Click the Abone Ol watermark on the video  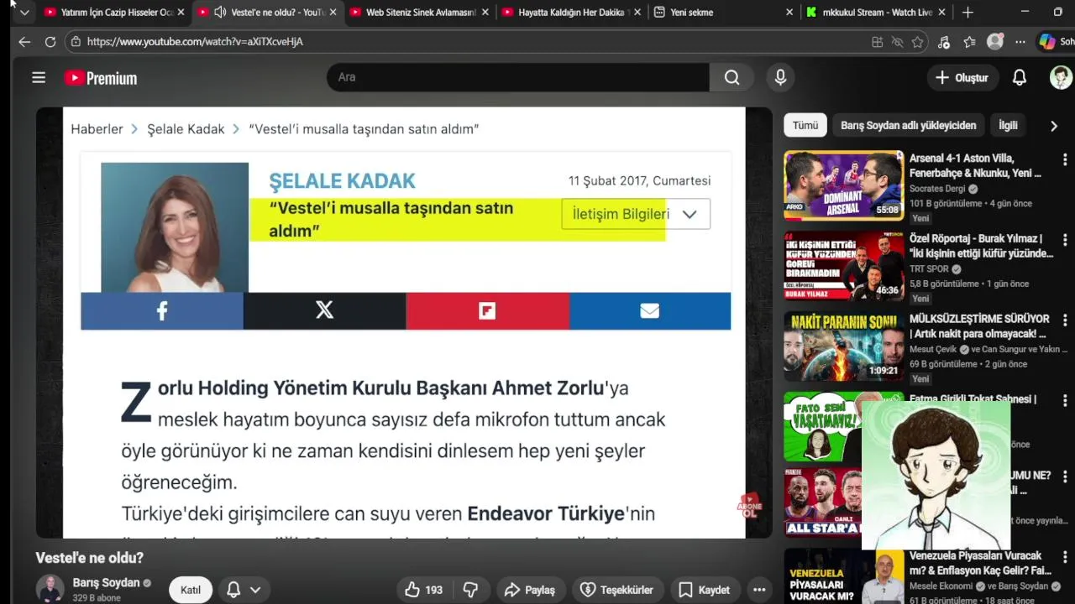[x=749, y=505]
